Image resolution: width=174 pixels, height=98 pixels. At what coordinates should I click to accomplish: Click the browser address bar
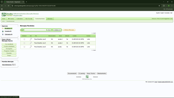click(85, 6)
